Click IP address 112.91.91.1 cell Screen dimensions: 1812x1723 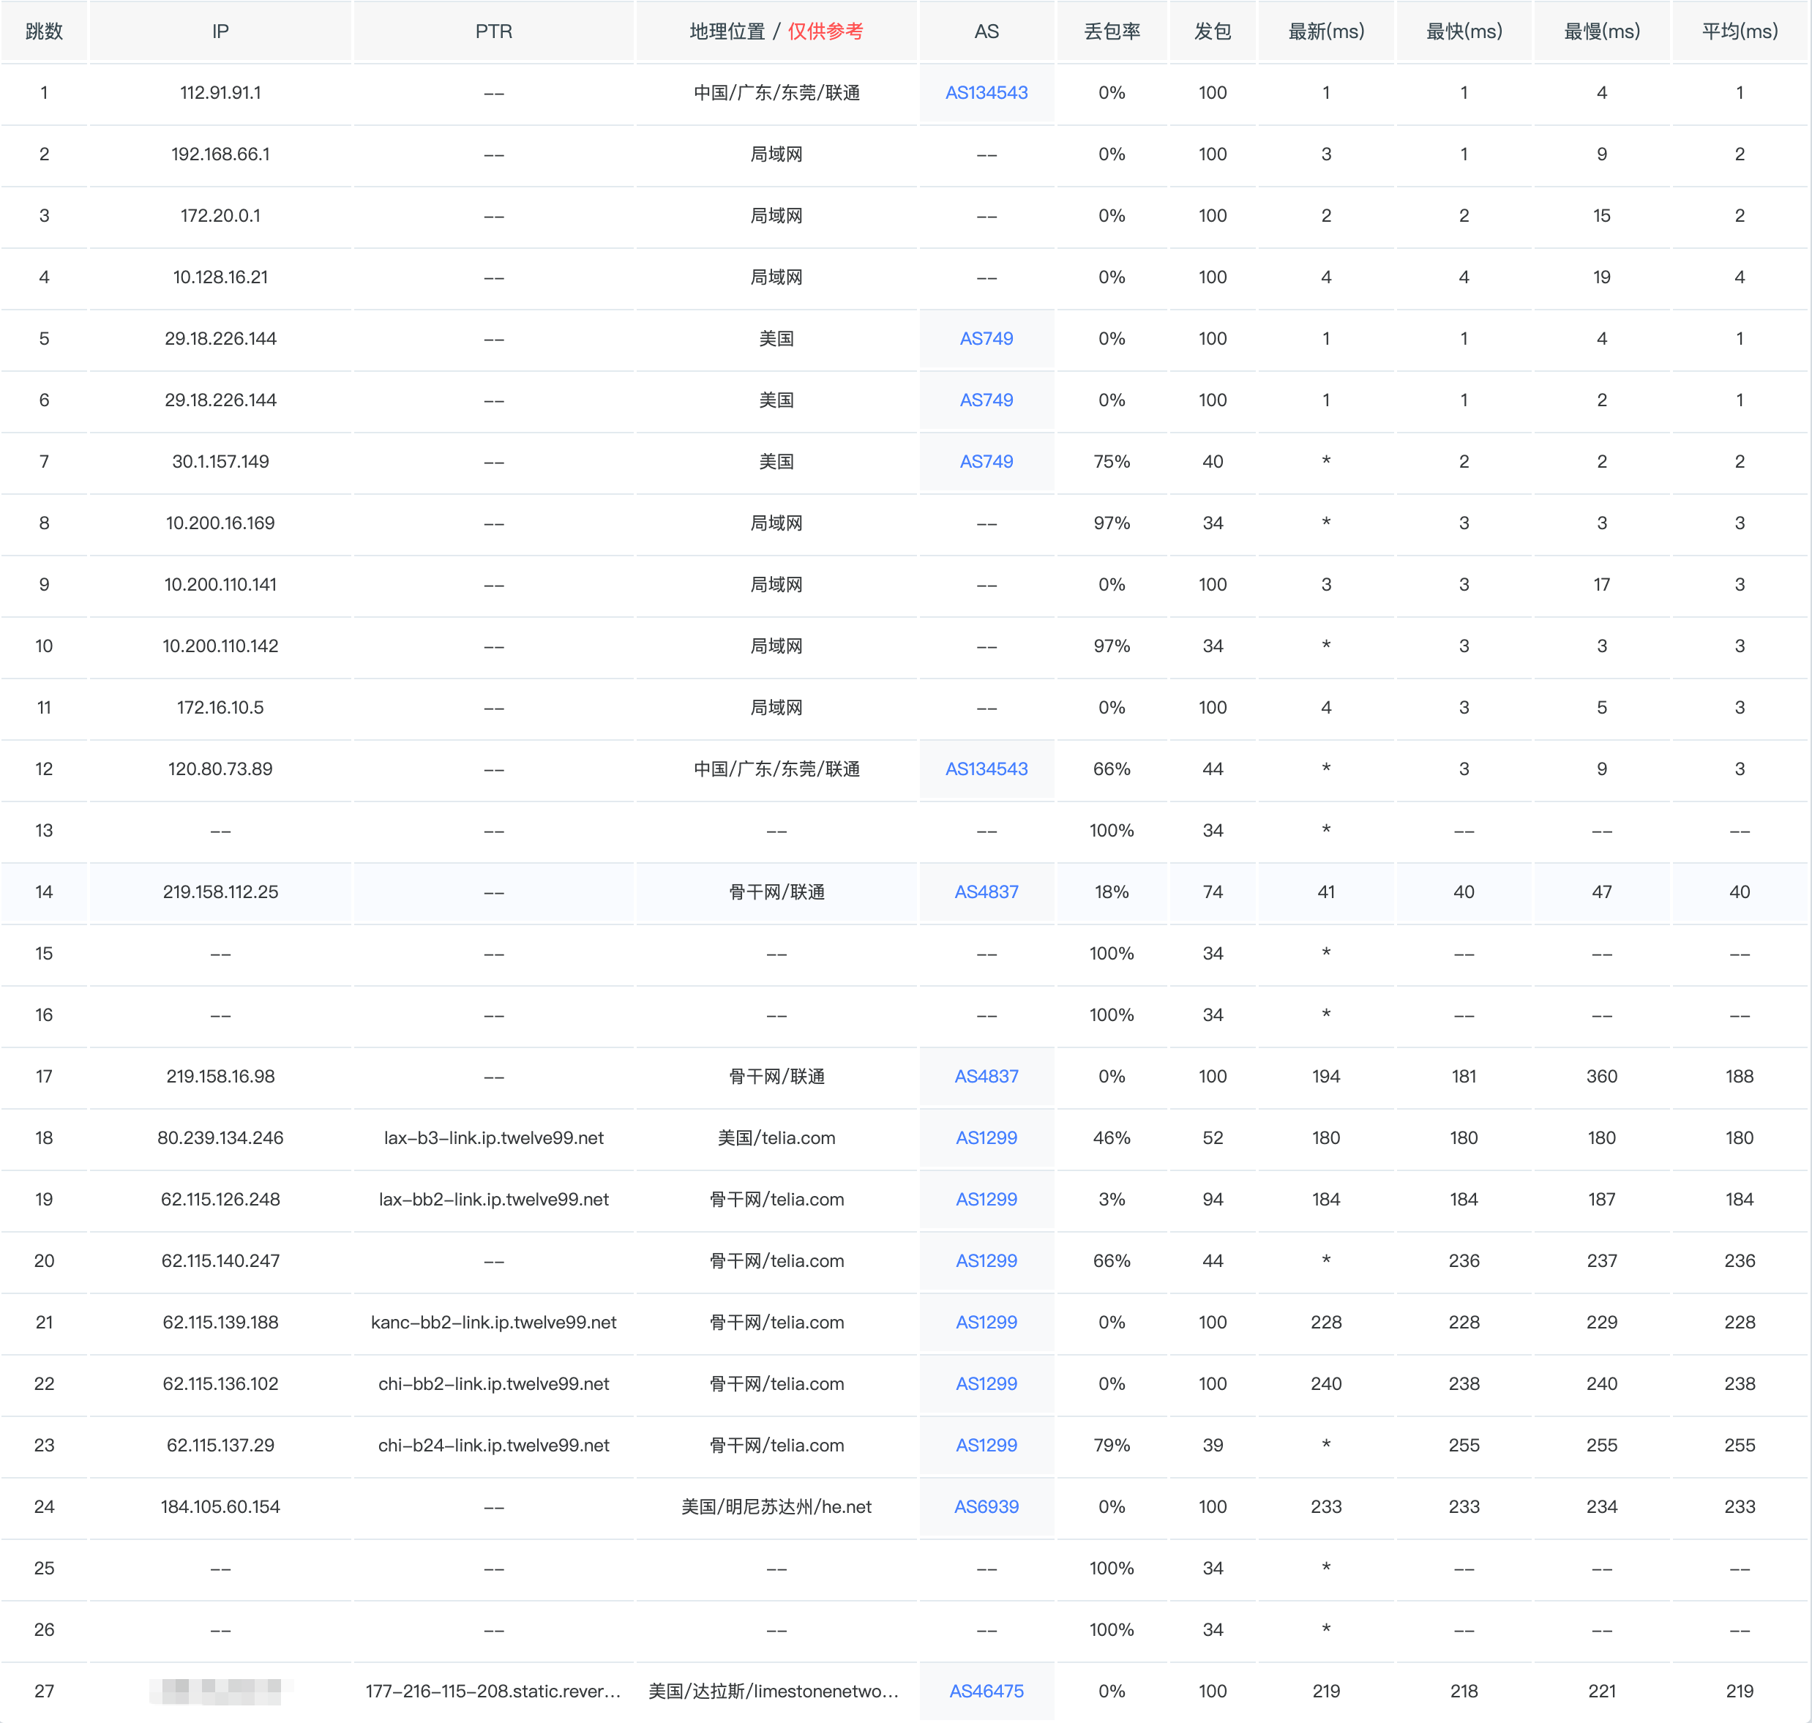point(220,93)
